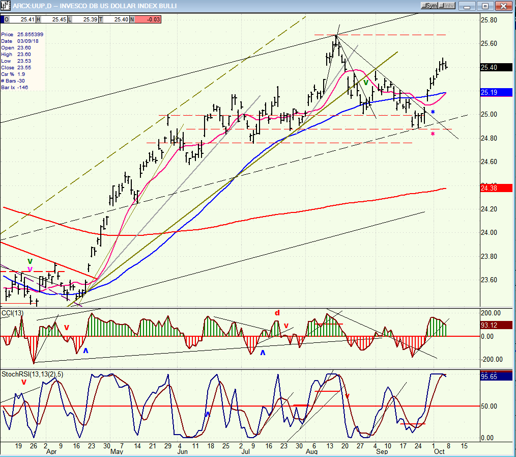This screenshot has width=516, height=457.
Task: Click the red V marker in StochRSI pane left
Action: tap(24, 382)
